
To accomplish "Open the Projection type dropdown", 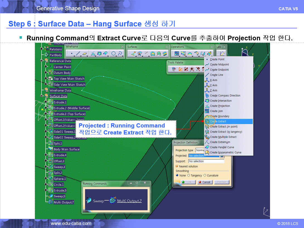I will click(200, 150).
